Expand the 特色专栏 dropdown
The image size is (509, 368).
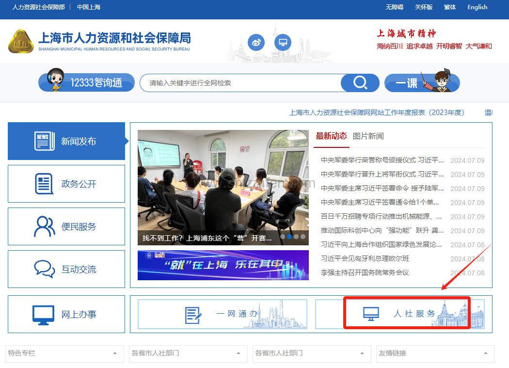click(63, 353)
